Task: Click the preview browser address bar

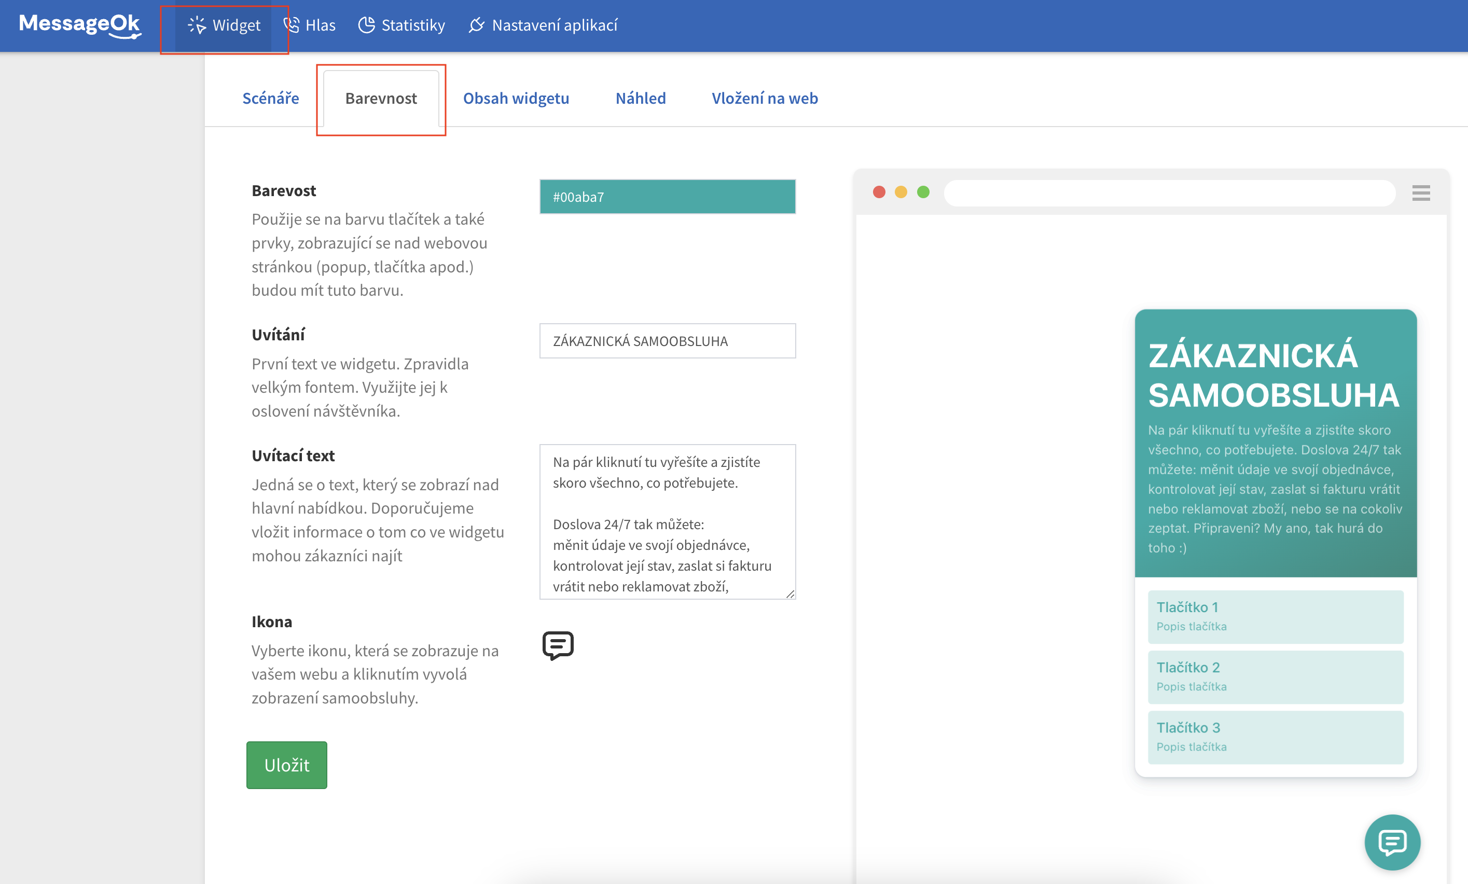Action: [1169, 193]
